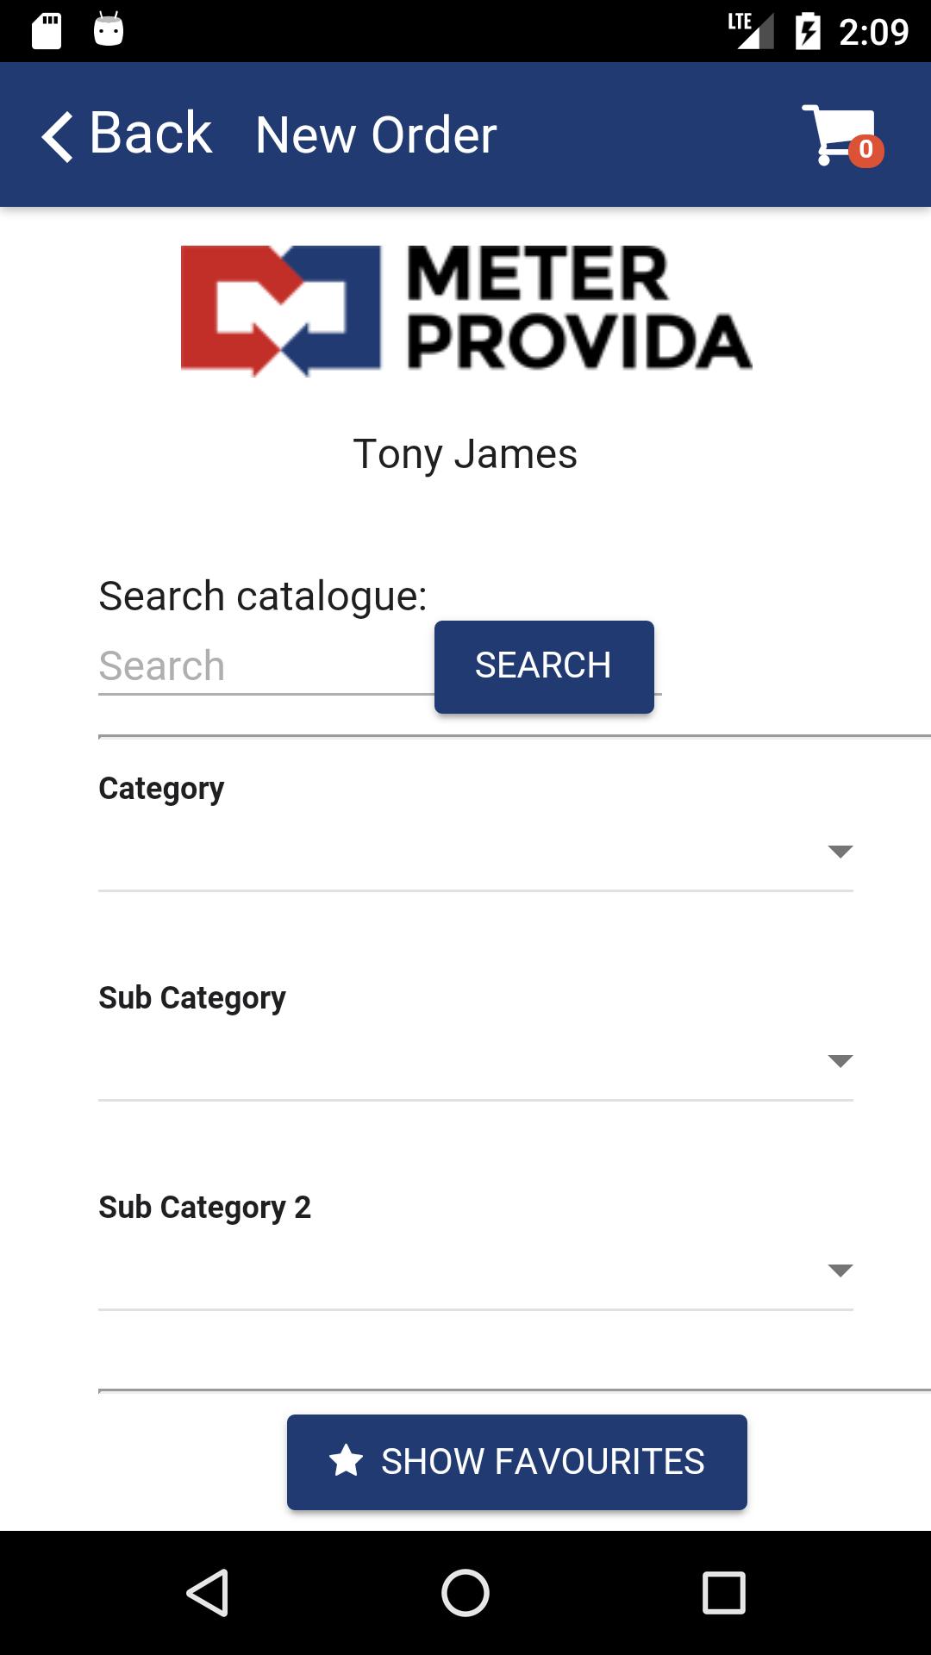
Task: Focus the Search catalogue input field
Action: pyautogui.click(x=266, y=667)
